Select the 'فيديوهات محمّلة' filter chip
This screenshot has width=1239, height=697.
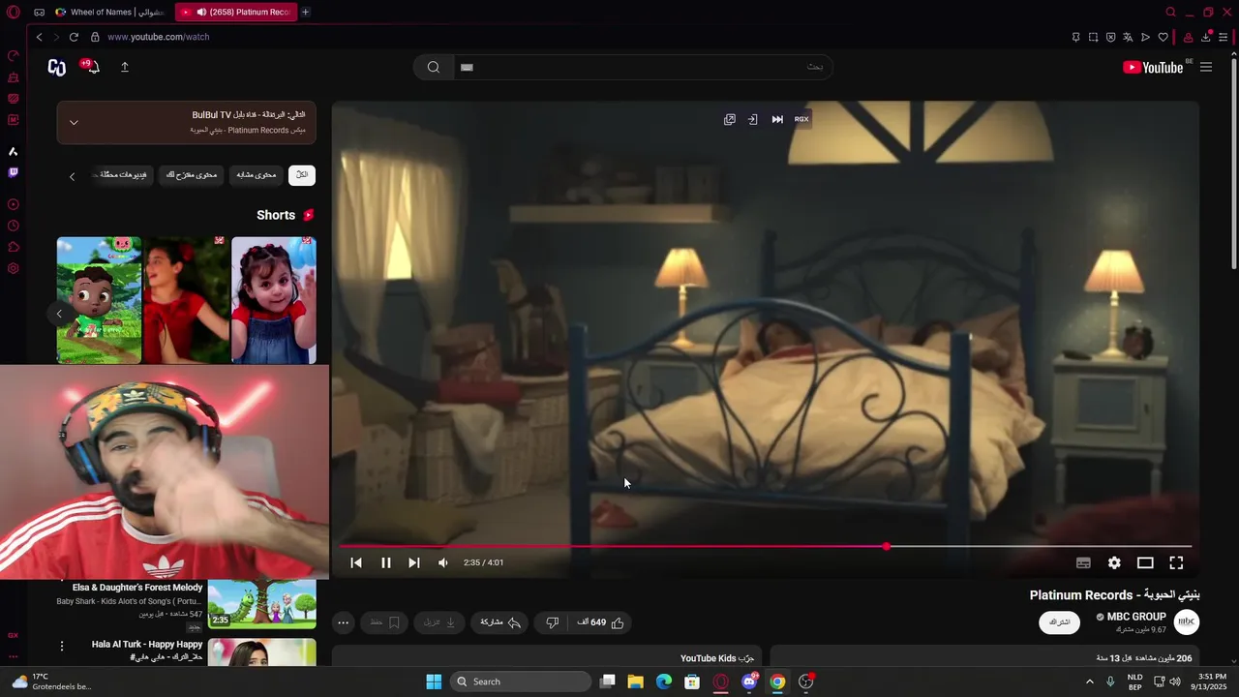(123, 175)
